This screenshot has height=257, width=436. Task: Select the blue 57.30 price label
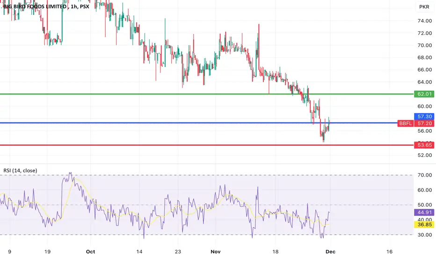pyautogui.click(x=424, y=116)
